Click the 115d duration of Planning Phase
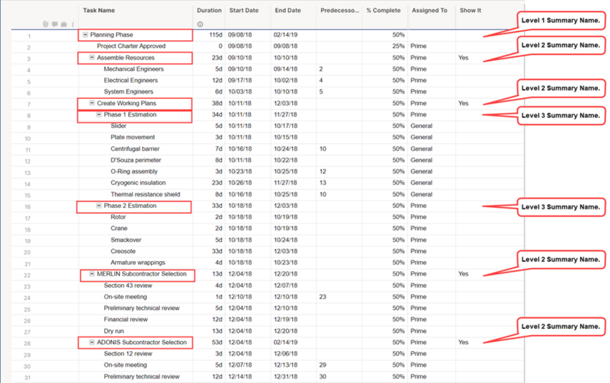This screenshot has height=383, width=610. pyautogui.click(x=216, y=34)
